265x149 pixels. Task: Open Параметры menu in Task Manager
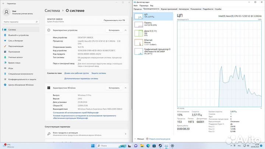(x=144, y=6)
